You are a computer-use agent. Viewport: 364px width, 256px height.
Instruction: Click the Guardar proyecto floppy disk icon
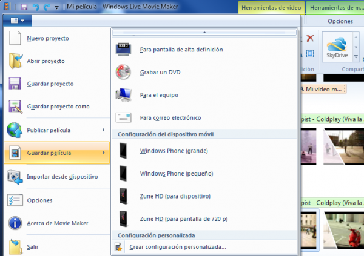click(x=15, y=84)
